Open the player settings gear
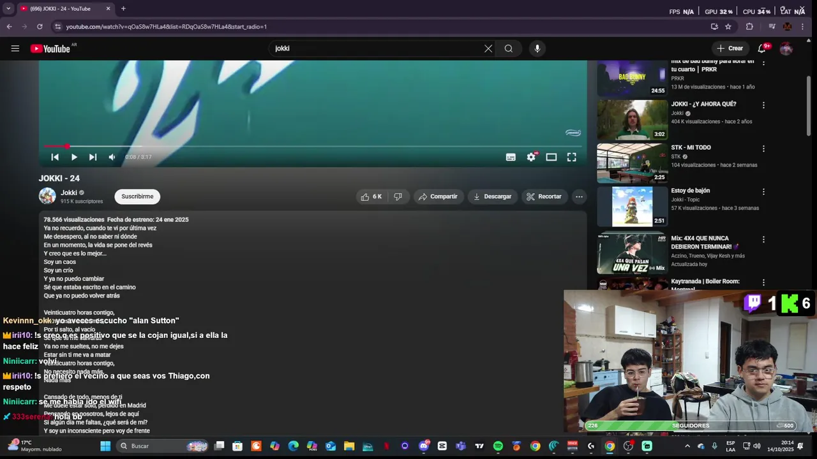Image resolution: width=817 pixels, height=459 pixels. [531, 157]
